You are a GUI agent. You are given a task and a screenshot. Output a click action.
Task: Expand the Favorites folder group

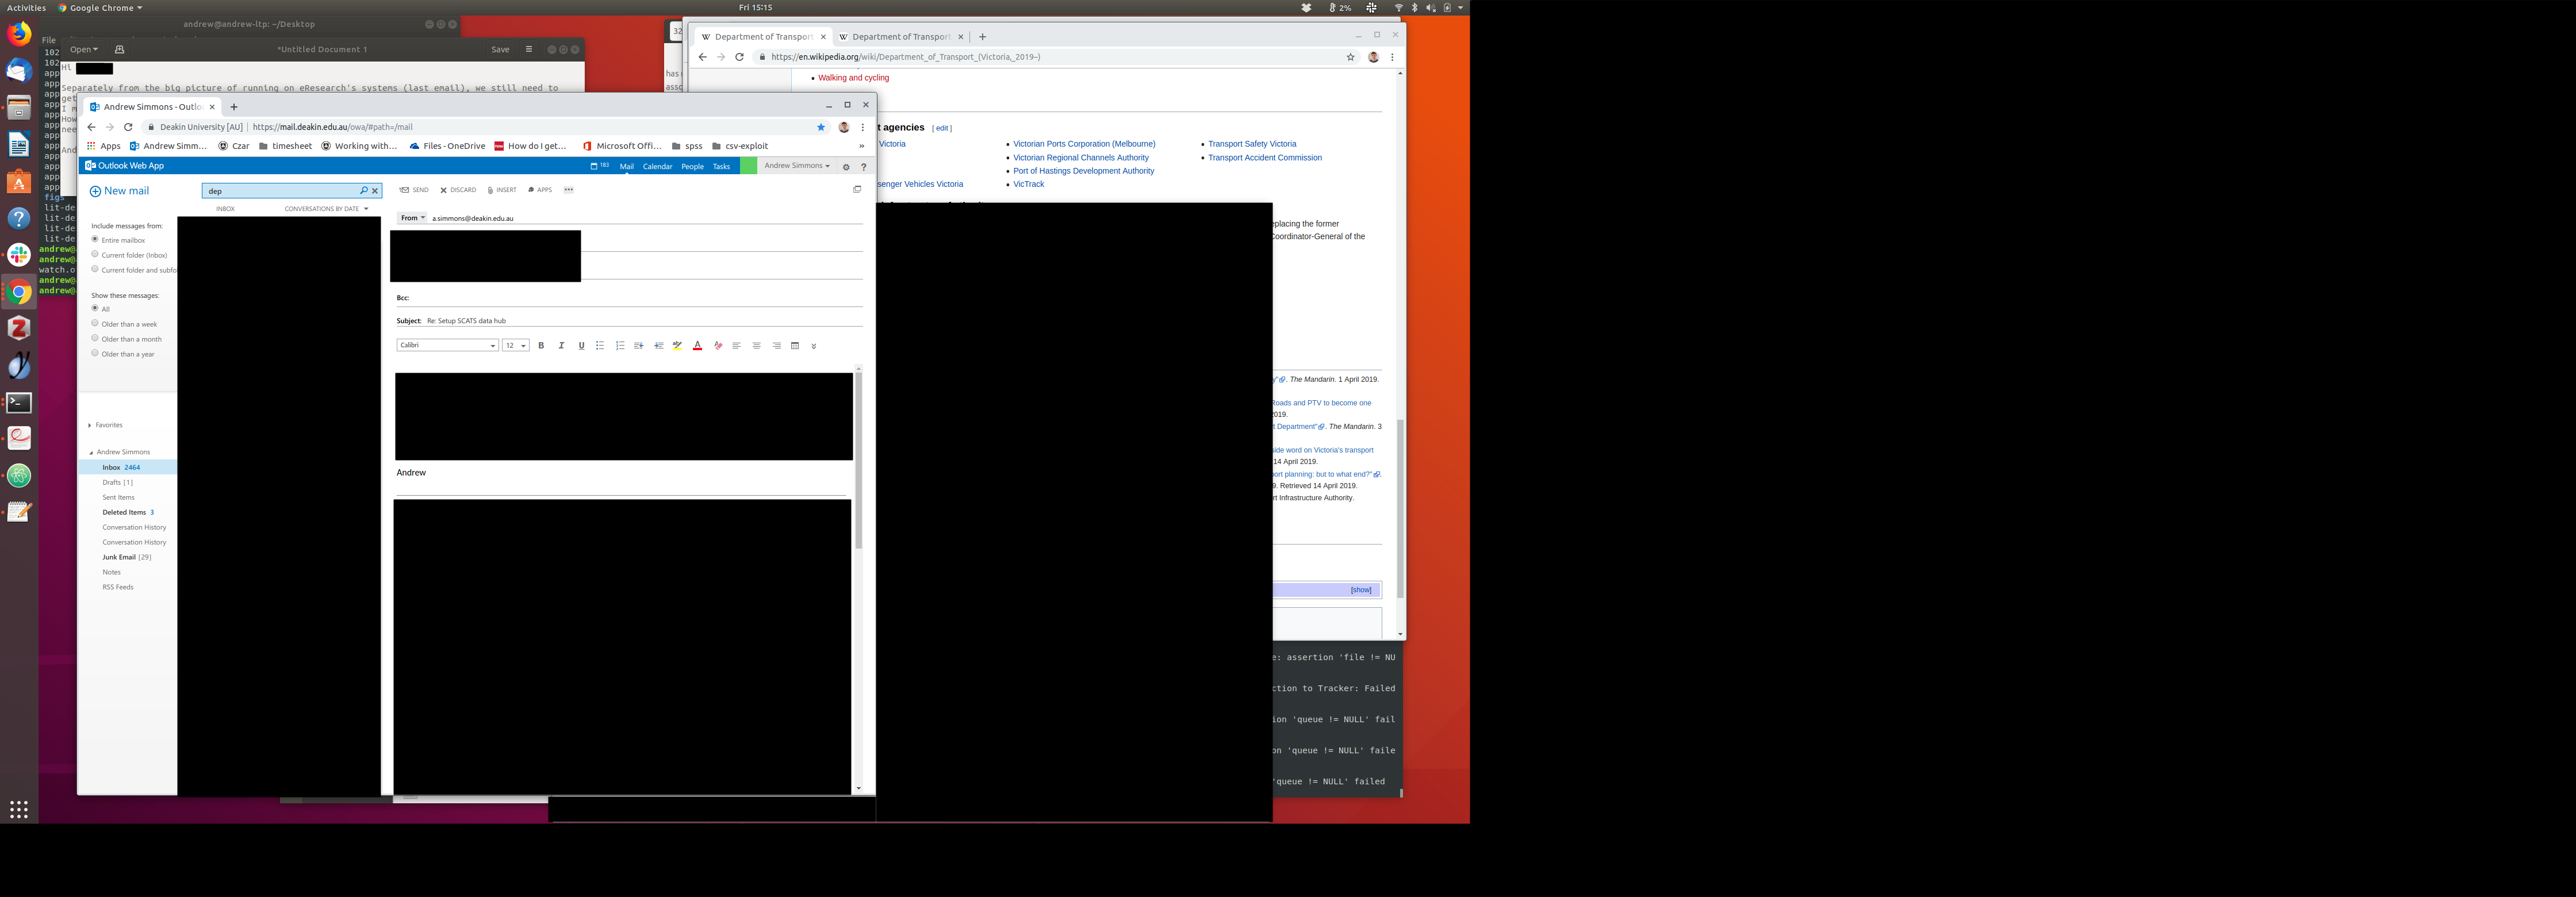tap(90, 425)
